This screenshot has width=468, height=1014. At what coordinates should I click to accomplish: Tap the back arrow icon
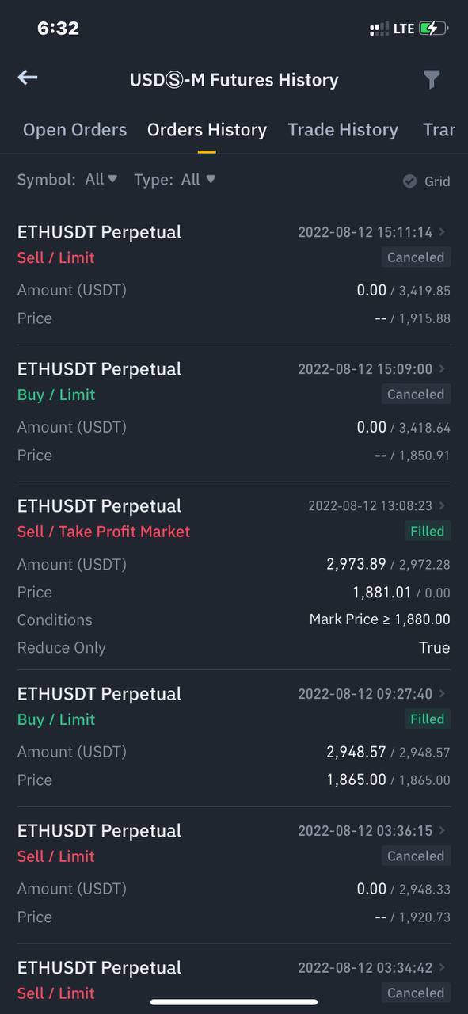[x=28, y=77]
